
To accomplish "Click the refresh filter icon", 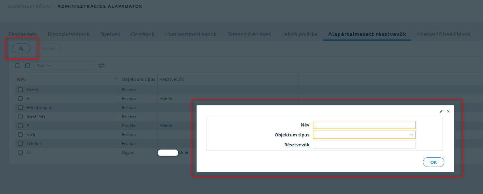I will [x=27, y=65].
